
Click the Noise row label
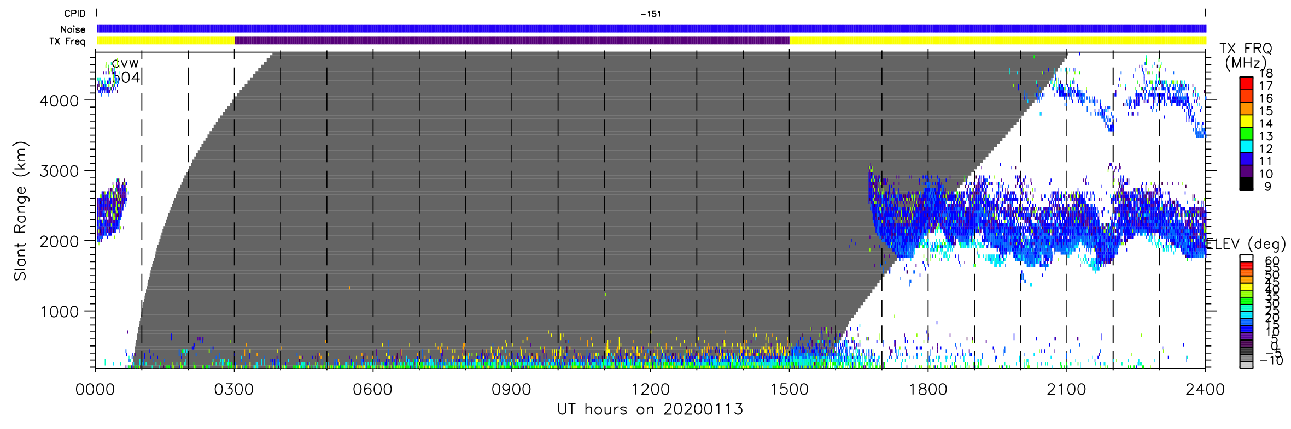point(73,29)
